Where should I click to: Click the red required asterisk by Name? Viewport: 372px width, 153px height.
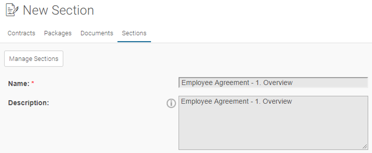click(33, 83)
